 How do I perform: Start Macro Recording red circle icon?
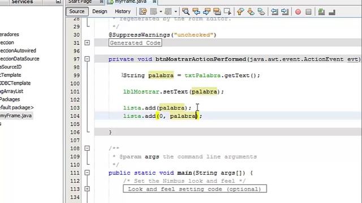(298, 11)
